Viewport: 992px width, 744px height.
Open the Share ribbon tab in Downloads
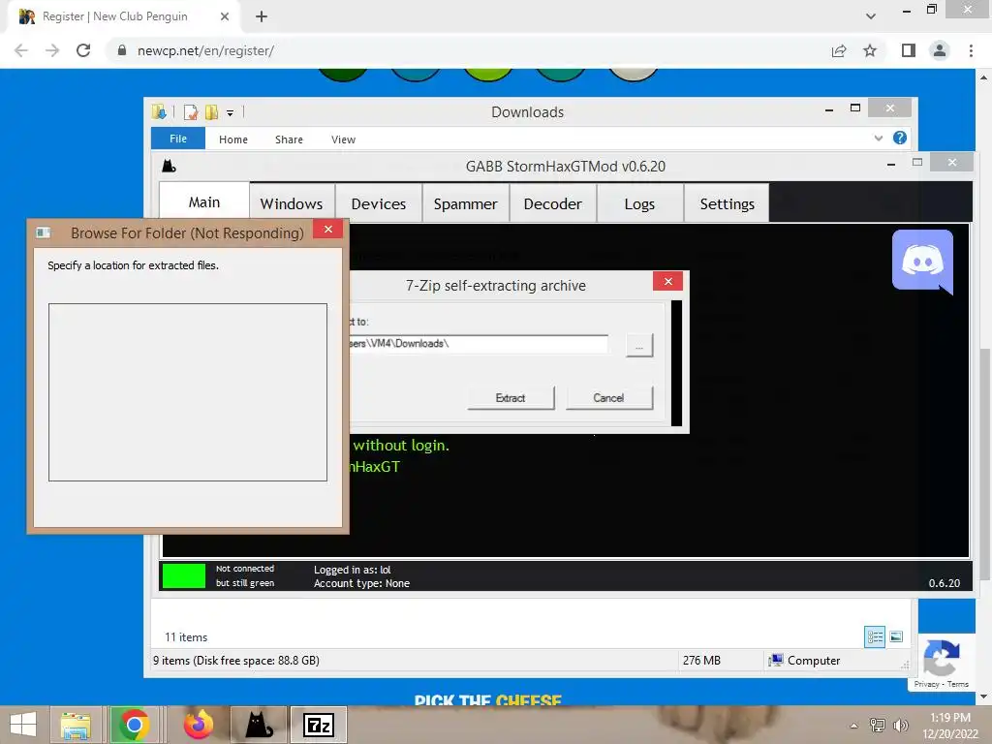click(289, 139)
